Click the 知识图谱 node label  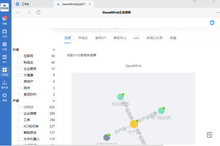coord(120,104)
